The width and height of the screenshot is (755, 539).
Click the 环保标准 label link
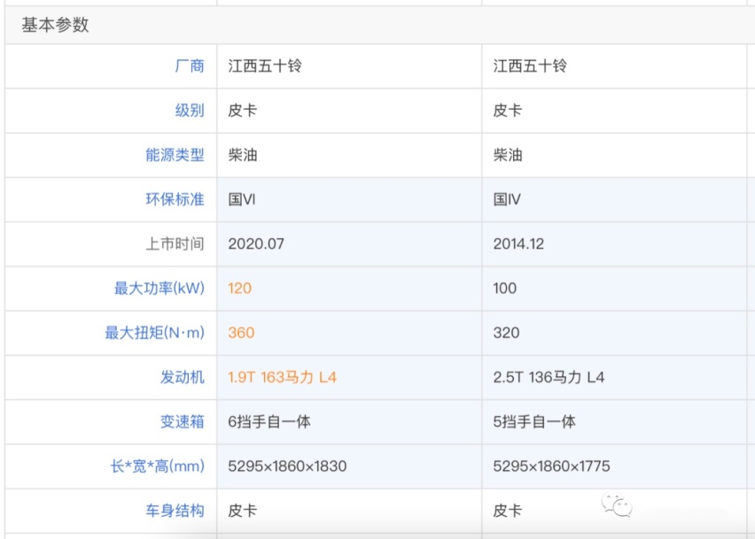(175, 199)
